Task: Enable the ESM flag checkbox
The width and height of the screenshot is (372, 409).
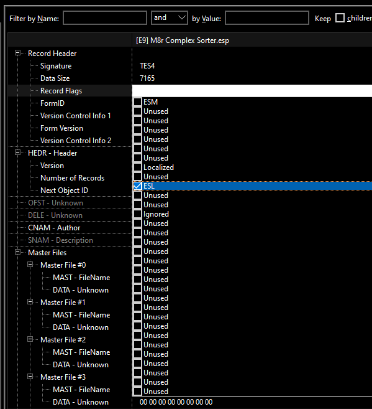Action: tap(138, 102)
